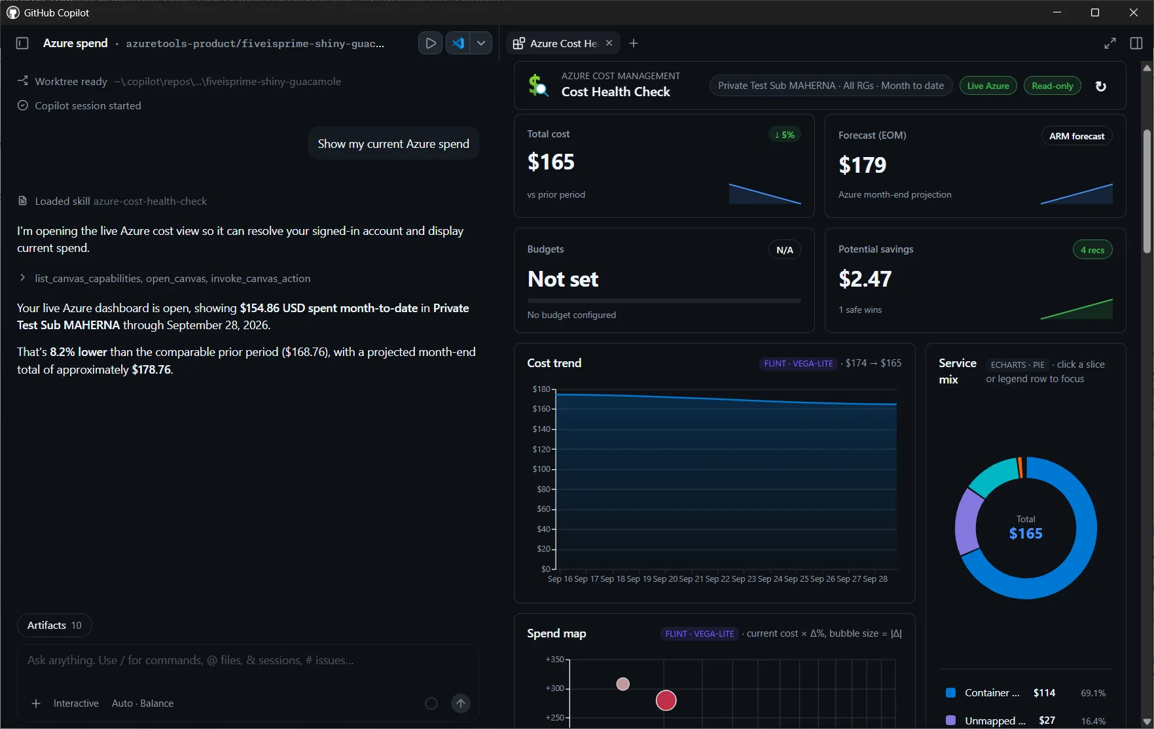Click the azure-cost-health-check skill name

(x=150, y=201)
